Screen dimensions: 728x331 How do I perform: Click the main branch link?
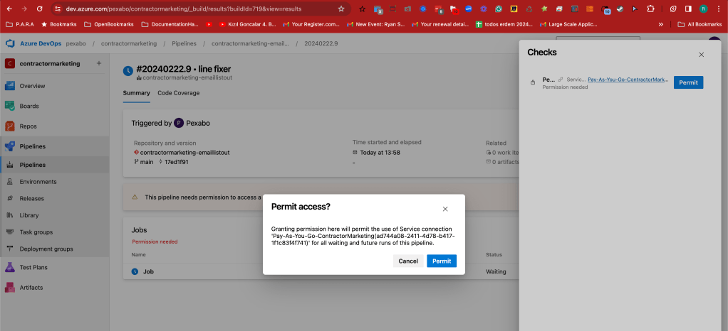coord(147,162)
